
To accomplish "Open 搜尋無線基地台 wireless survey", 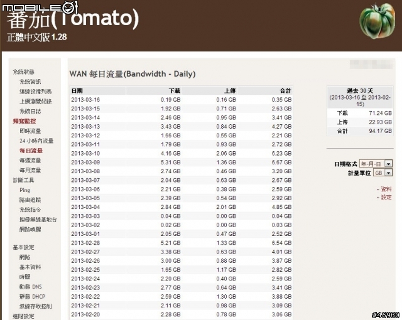I will (38, 220).
